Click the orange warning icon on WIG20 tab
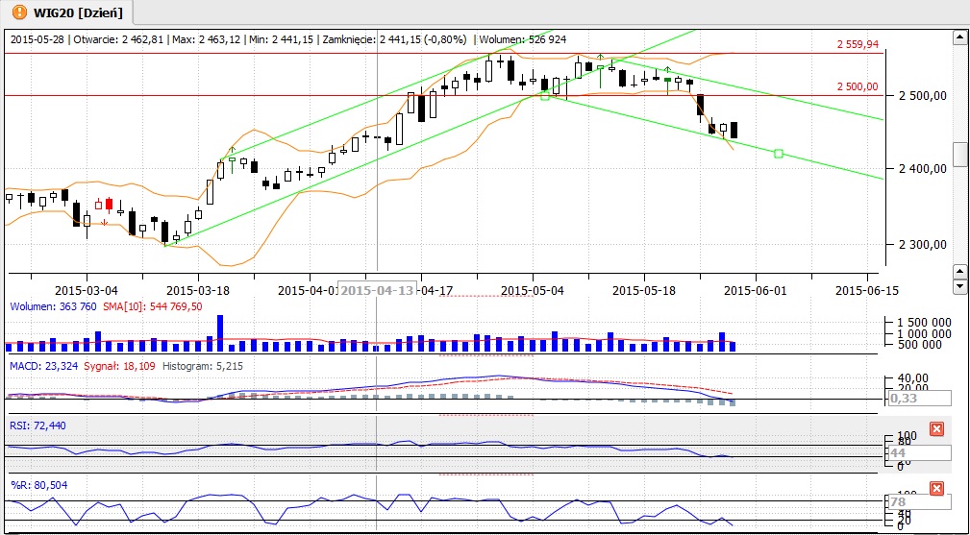The height and width of the screenshot is (535, 970). click(19, 12)
